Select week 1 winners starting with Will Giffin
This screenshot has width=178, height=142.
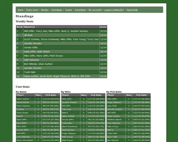tap(56, 31)
